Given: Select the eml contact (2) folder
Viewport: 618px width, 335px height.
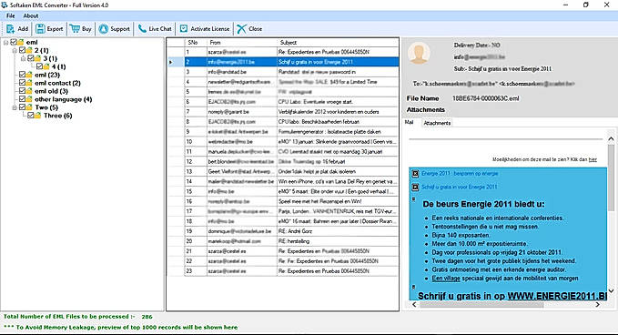Looking at the screenshot, I should (57, 83).
